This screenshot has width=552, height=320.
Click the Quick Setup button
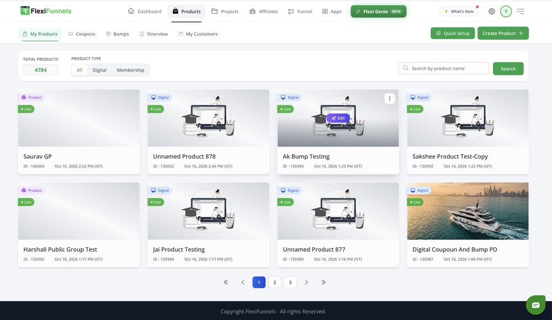(453, 33)
